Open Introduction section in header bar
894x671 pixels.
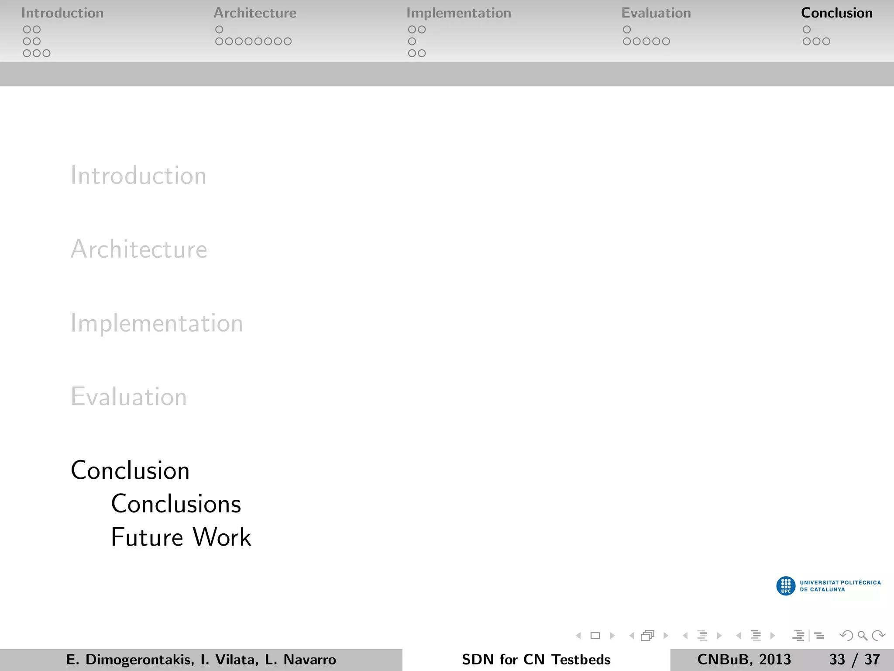pos(62,13)
